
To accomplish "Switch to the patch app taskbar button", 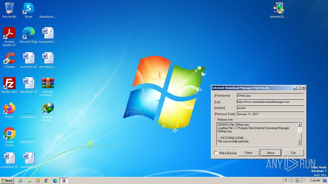I will click(64, 181).
